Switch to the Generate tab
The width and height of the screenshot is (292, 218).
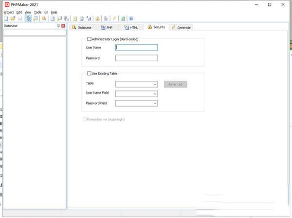[181, 27]
